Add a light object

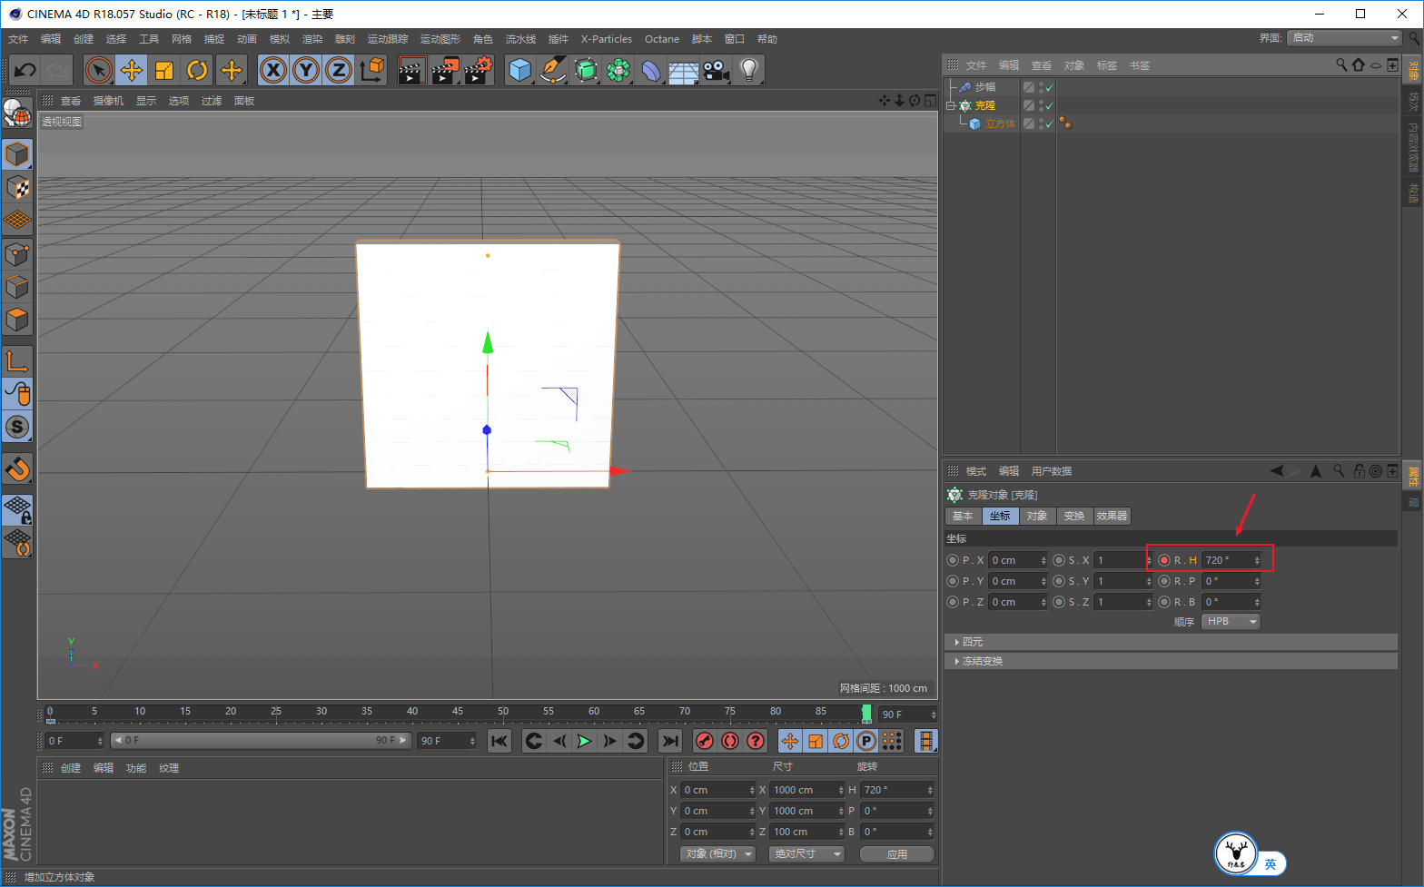point(749,70)
